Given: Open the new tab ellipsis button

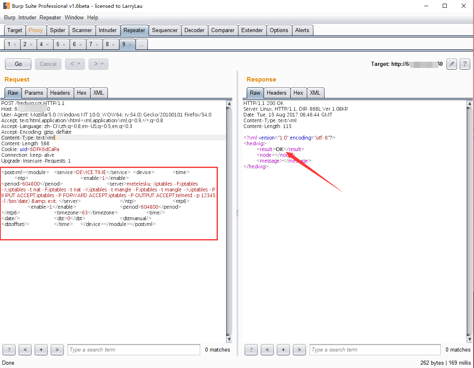Looking at the screenshot, I should click(141, 44).
